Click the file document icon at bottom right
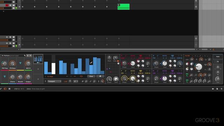 tap(217, 89)
